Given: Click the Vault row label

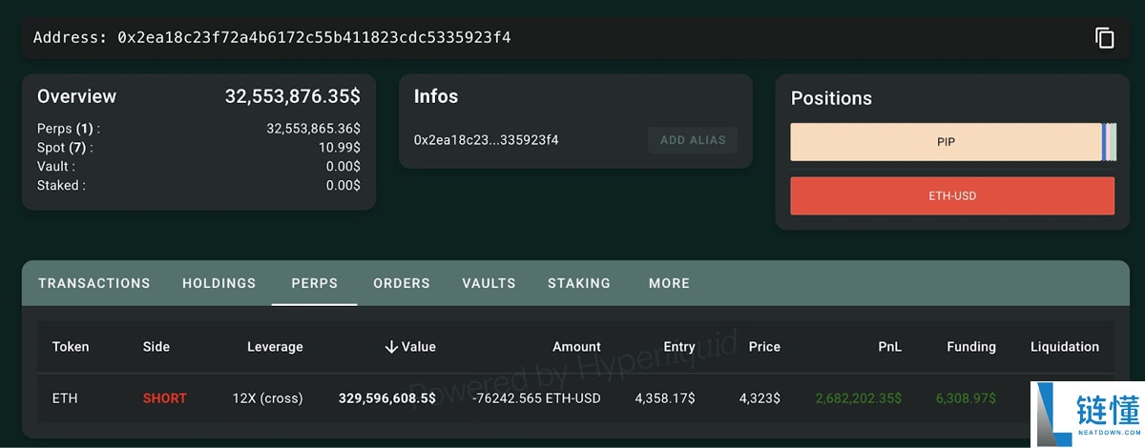Looking at the screenshot, I should pyautogui.click(x=55, y=167).
